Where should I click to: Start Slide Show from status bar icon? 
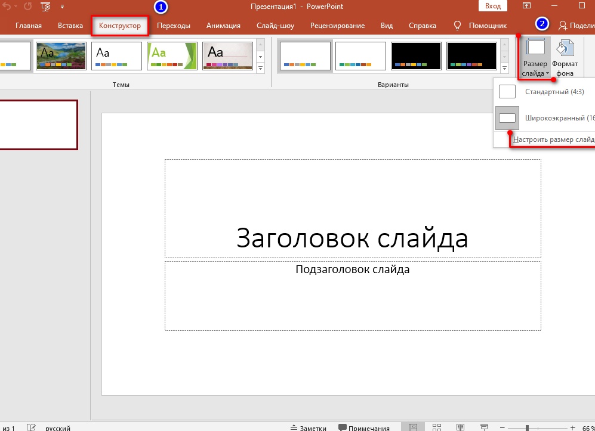click(x=484, y=427)
